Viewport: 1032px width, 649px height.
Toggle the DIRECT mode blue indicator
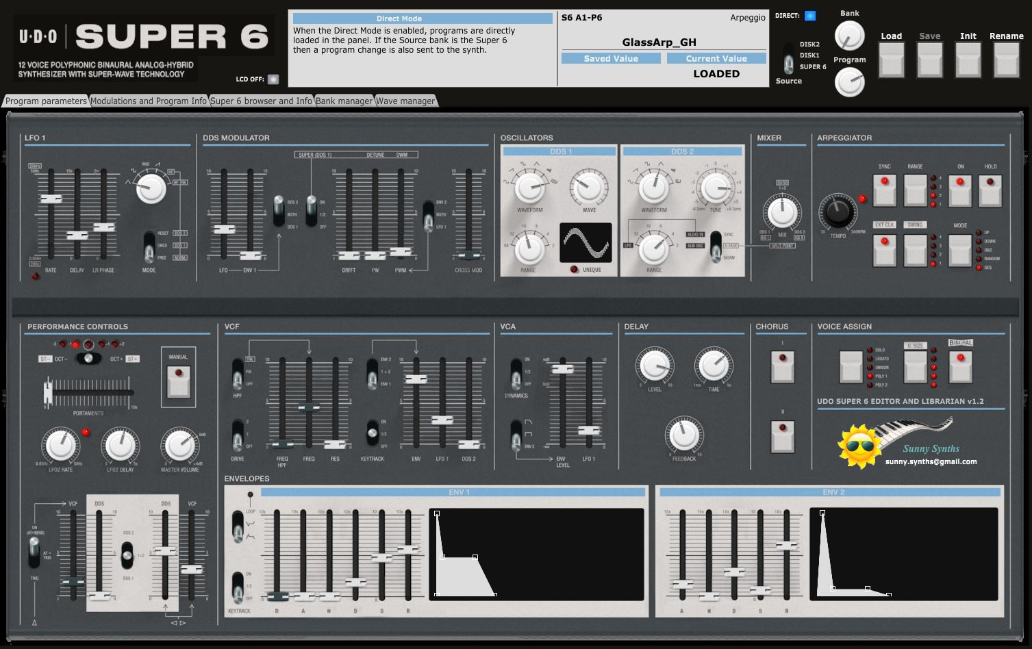click(x=810, y=16)
